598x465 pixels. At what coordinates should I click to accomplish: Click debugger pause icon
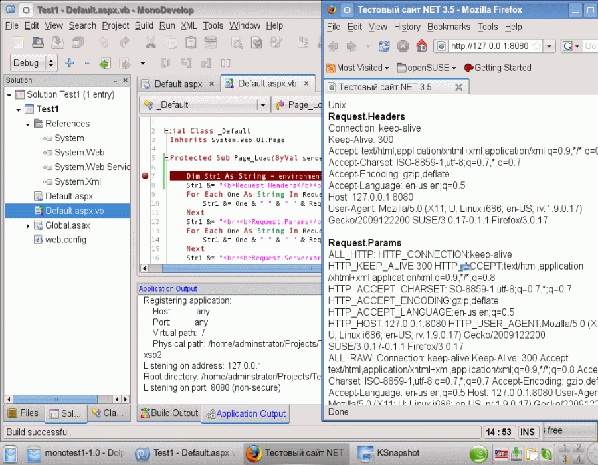click(x=226, y=63)
